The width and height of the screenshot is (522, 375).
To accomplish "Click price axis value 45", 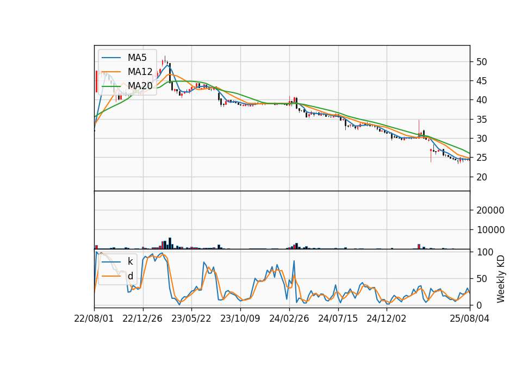I will coord(482,81).
